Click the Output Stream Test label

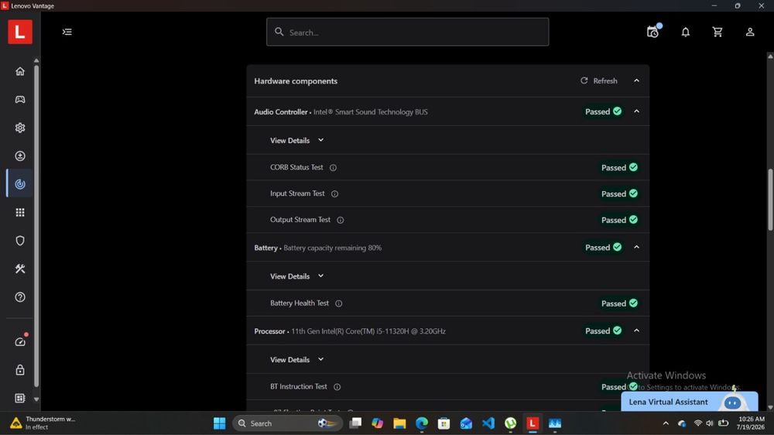(x=300, y=220)
